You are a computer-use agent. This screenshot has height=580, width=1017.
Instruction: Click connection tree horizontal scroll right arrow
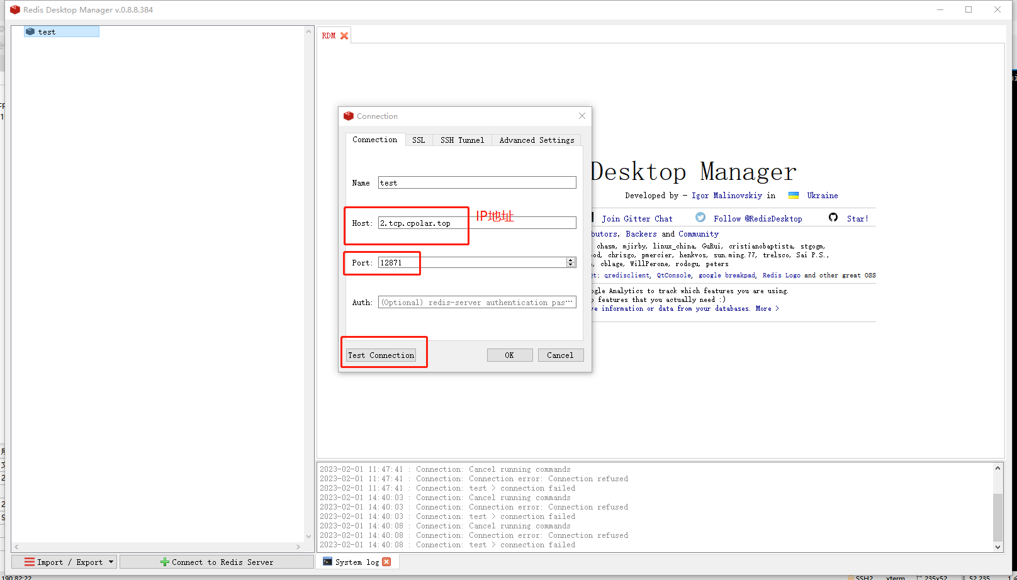click(x=298, y=547)
